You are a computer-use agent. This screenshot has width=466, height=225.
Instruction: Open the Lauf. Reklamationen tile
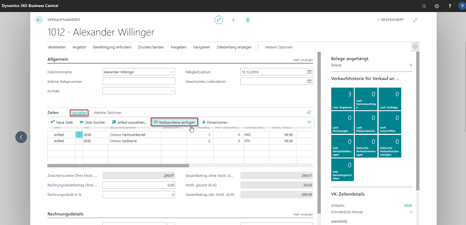coord(366,122)
